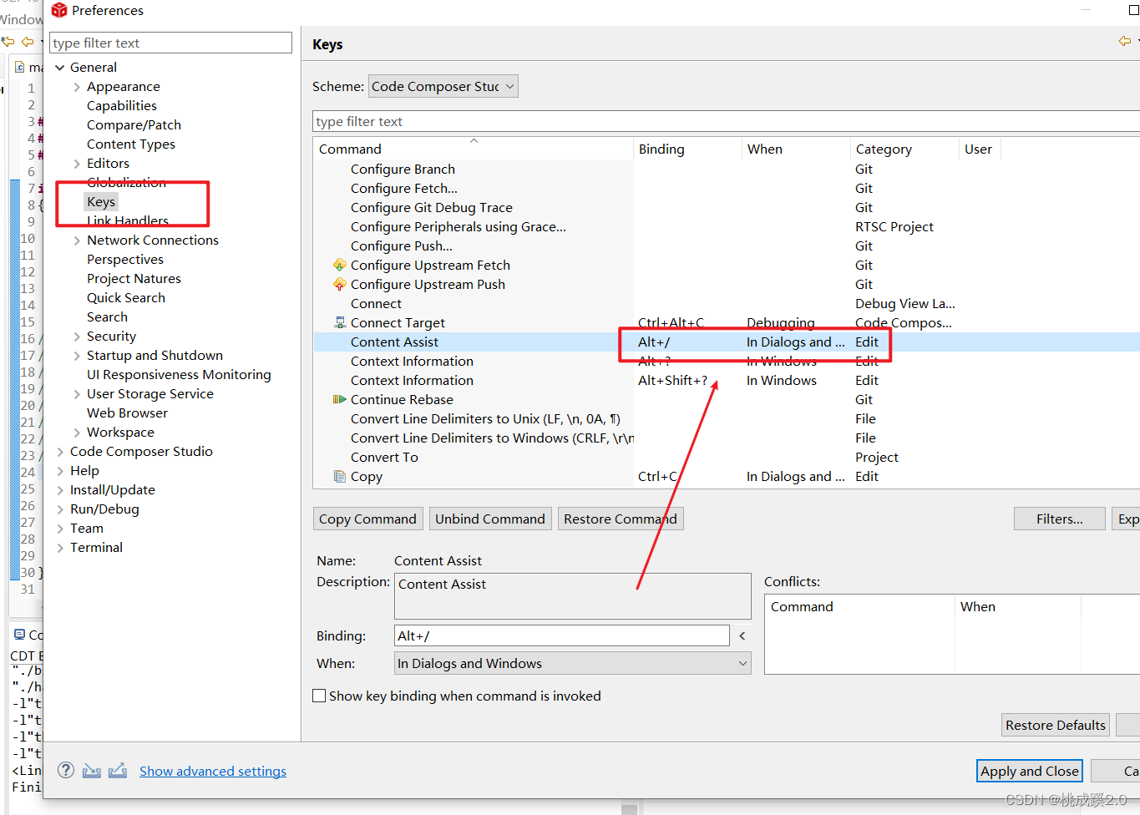
Task: Select the Configure Branch command row
Action: (x=727, y=169)
